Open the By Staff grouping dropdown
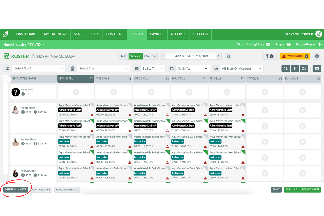 [153, 69]
